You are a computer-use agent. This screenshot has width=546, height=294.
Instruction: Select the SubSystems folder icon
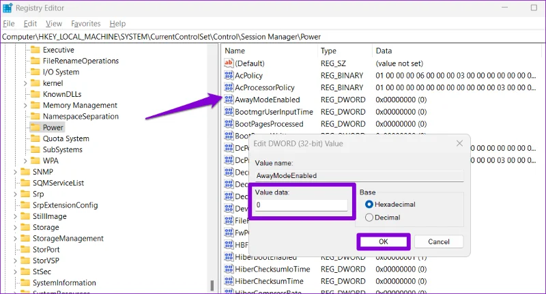coord(35,149)
